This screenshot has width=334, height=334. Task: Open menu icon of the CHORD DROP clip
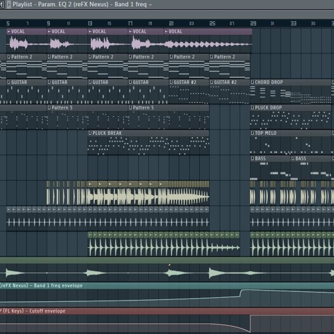253,82
